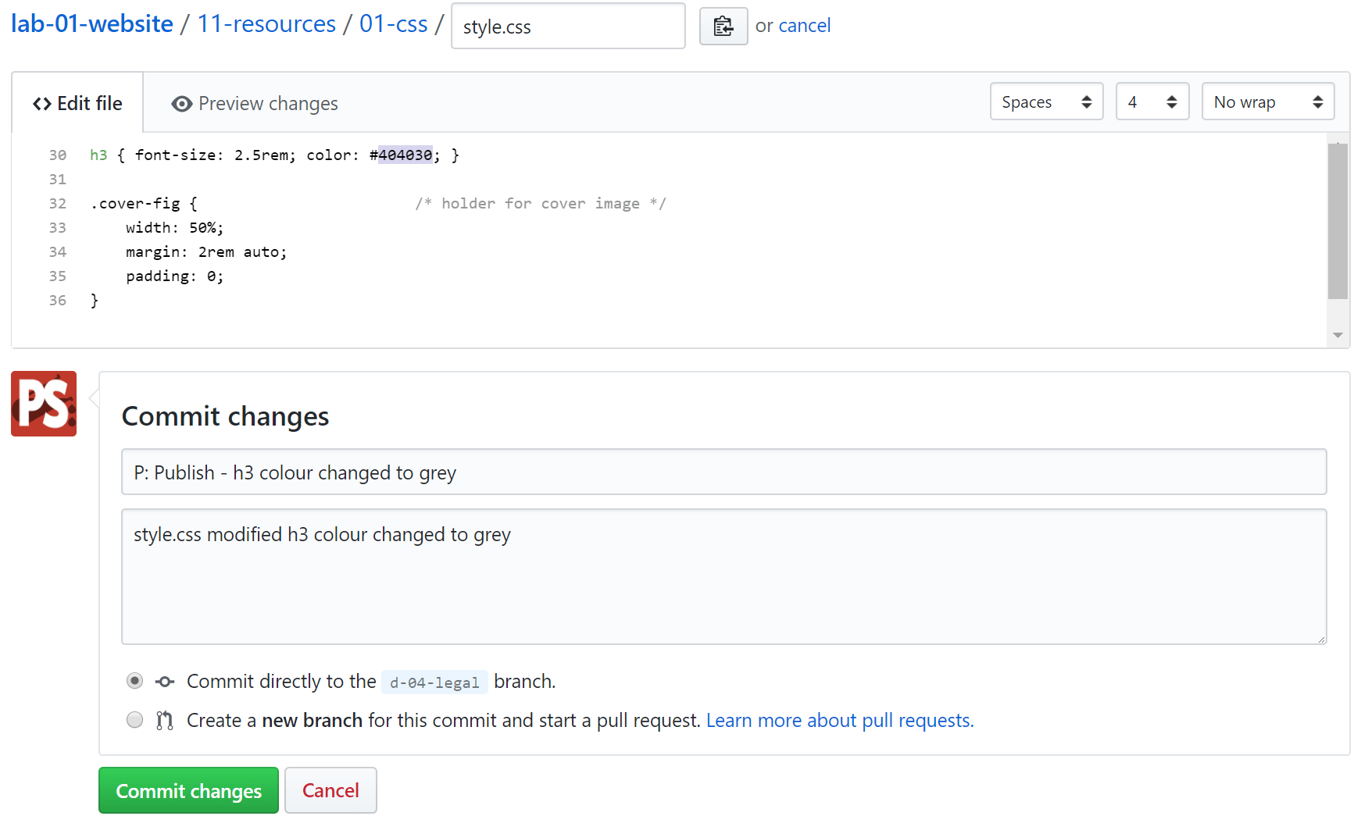Screen dimensions: 1361x816
Task: Open the No wrap line mode dropdown
Action: (x=1267, y=102)
